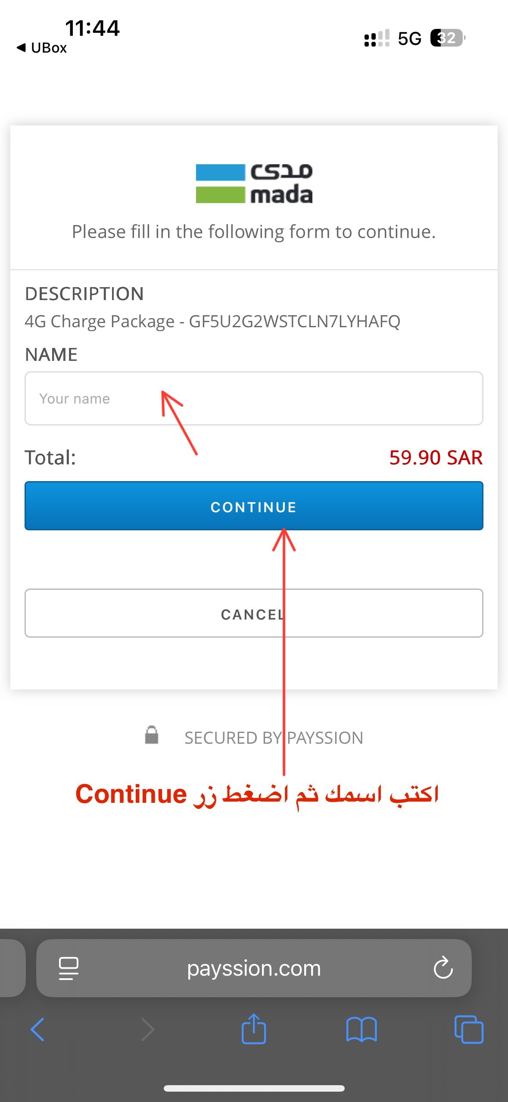Tap the battery indicator in status bar
508x1102 pixels.
point(448,38)
